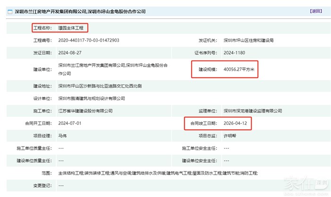Screen dimensions: 331x197
Task: Click the project number 2020-440317-70-03-01472903
Action: click(x=88, y=41)
